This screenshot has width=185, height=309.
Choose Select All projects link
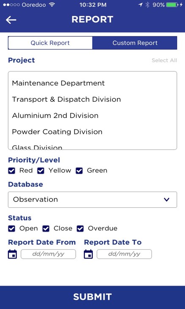(x=164, y=60)
